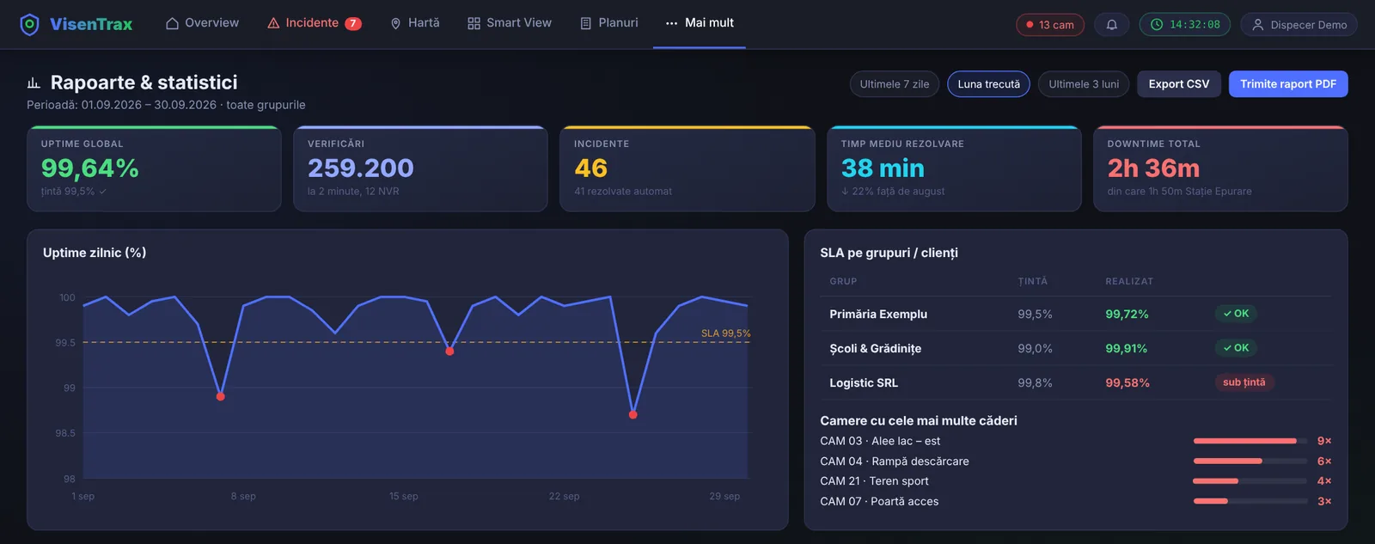The width and height of the screenshot is (1375, 544).
Task: Click the red badge showing 7 incidents
Action: (x=353, y=23)
